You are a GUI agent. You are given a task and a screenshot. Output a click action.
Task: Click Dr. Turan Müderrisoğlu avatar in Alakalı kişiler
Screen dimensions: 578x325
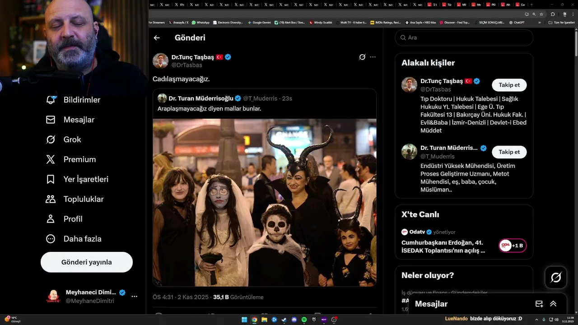tap(409, 152)
